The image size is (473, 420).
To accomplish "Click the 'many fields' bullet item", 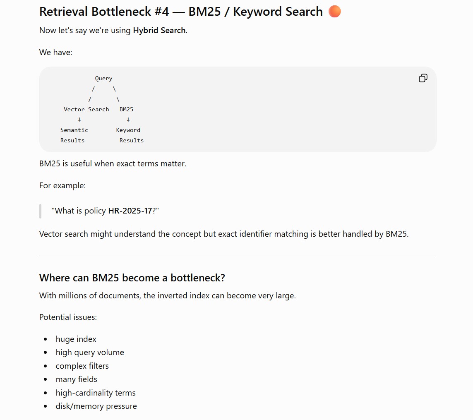I will 76,379.
